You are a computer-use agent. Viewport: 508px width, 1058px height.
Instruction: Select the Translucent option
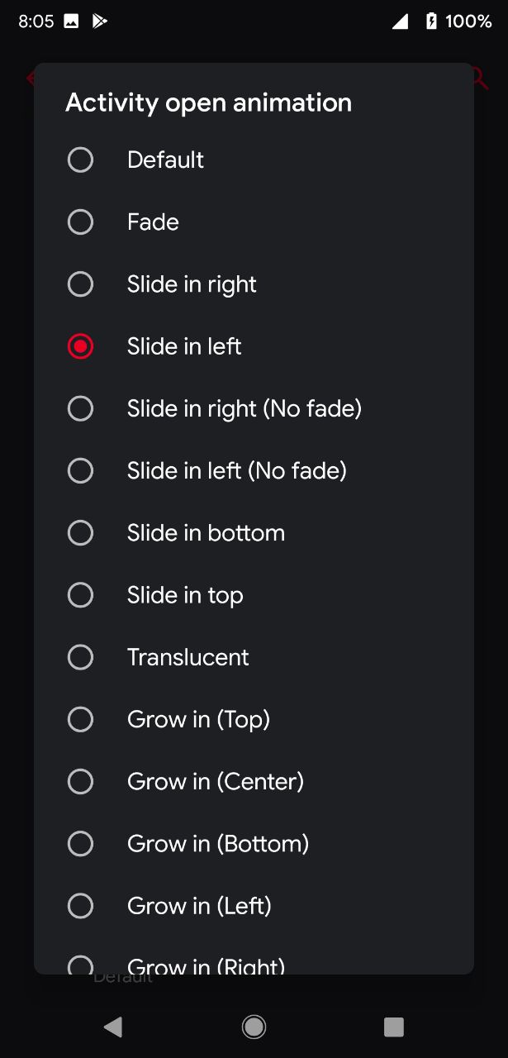point(254,657)
